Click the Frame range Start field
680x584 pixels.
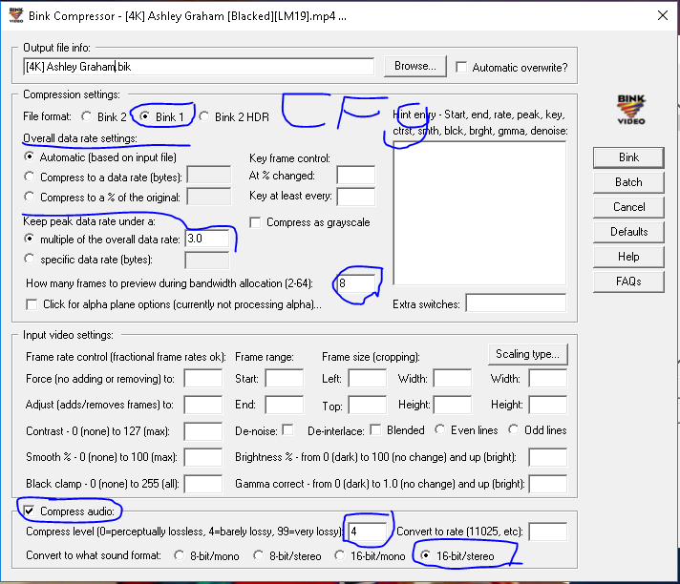tap(285, 378)
